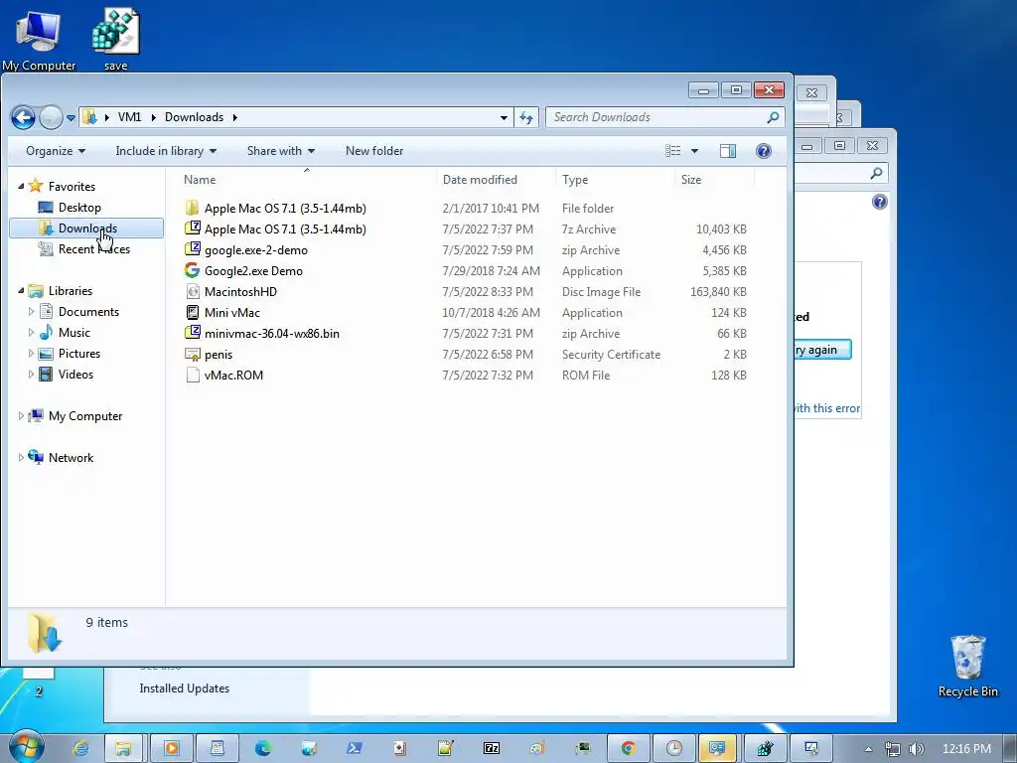Select the vMac.ROM file icon

point(192,375)
